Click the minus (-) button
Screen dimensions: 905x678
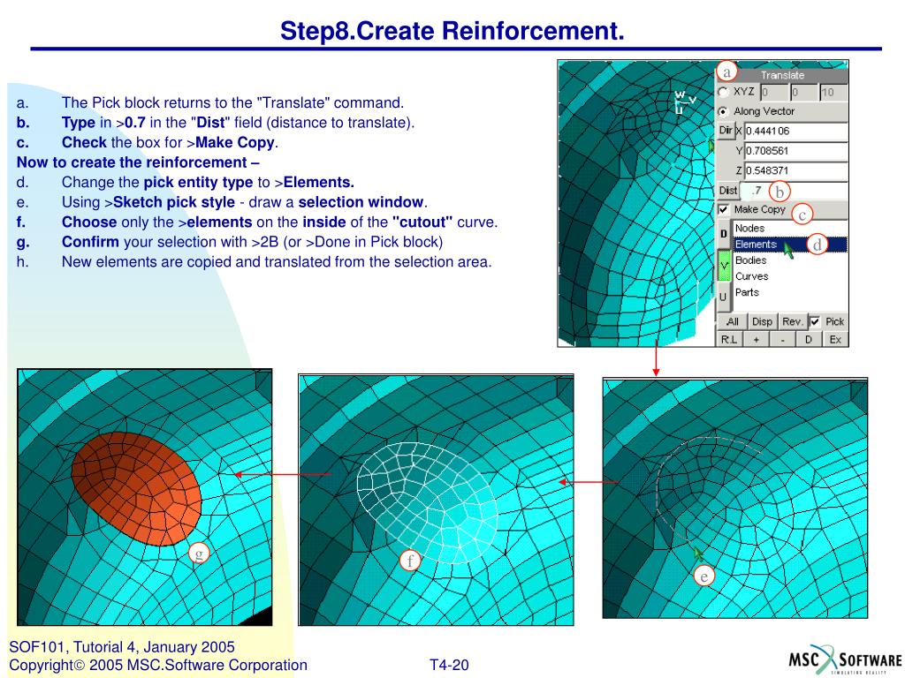pos(782,340)
